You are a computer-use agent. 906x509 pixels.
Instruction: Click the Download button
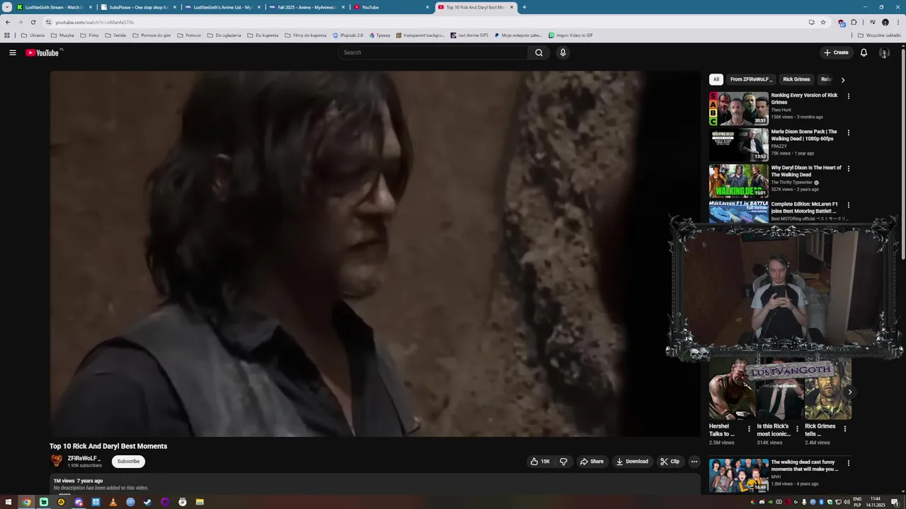pyautogui.click(x=632, y=462)
